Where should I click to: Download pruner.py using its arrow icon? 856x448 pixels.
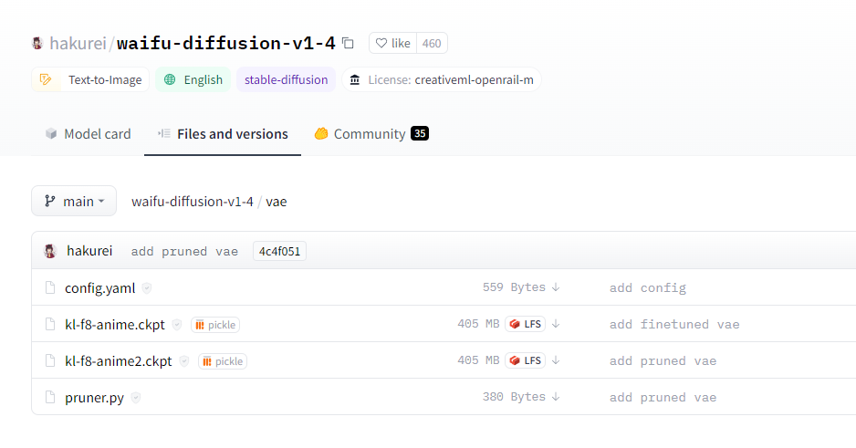pyautogui.click(x=556, y=397)
